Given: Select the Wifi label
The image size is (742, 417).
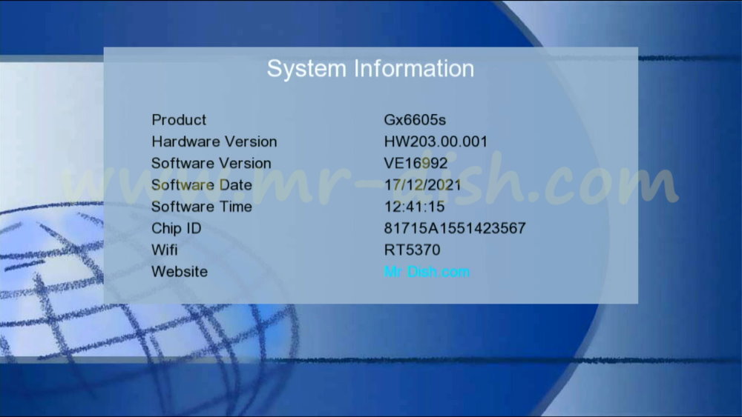Looking at the screenshot, I should [x=164, y=250].
